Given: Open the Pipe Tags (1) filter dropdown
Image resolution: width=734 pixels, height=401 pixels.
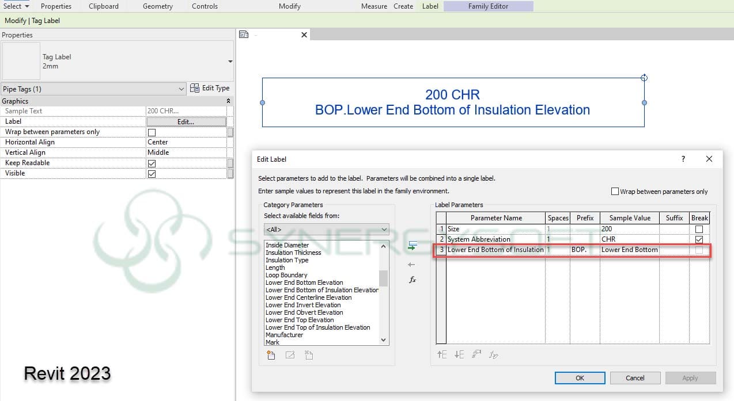Looking at the screenshot, I should point(181,89).
